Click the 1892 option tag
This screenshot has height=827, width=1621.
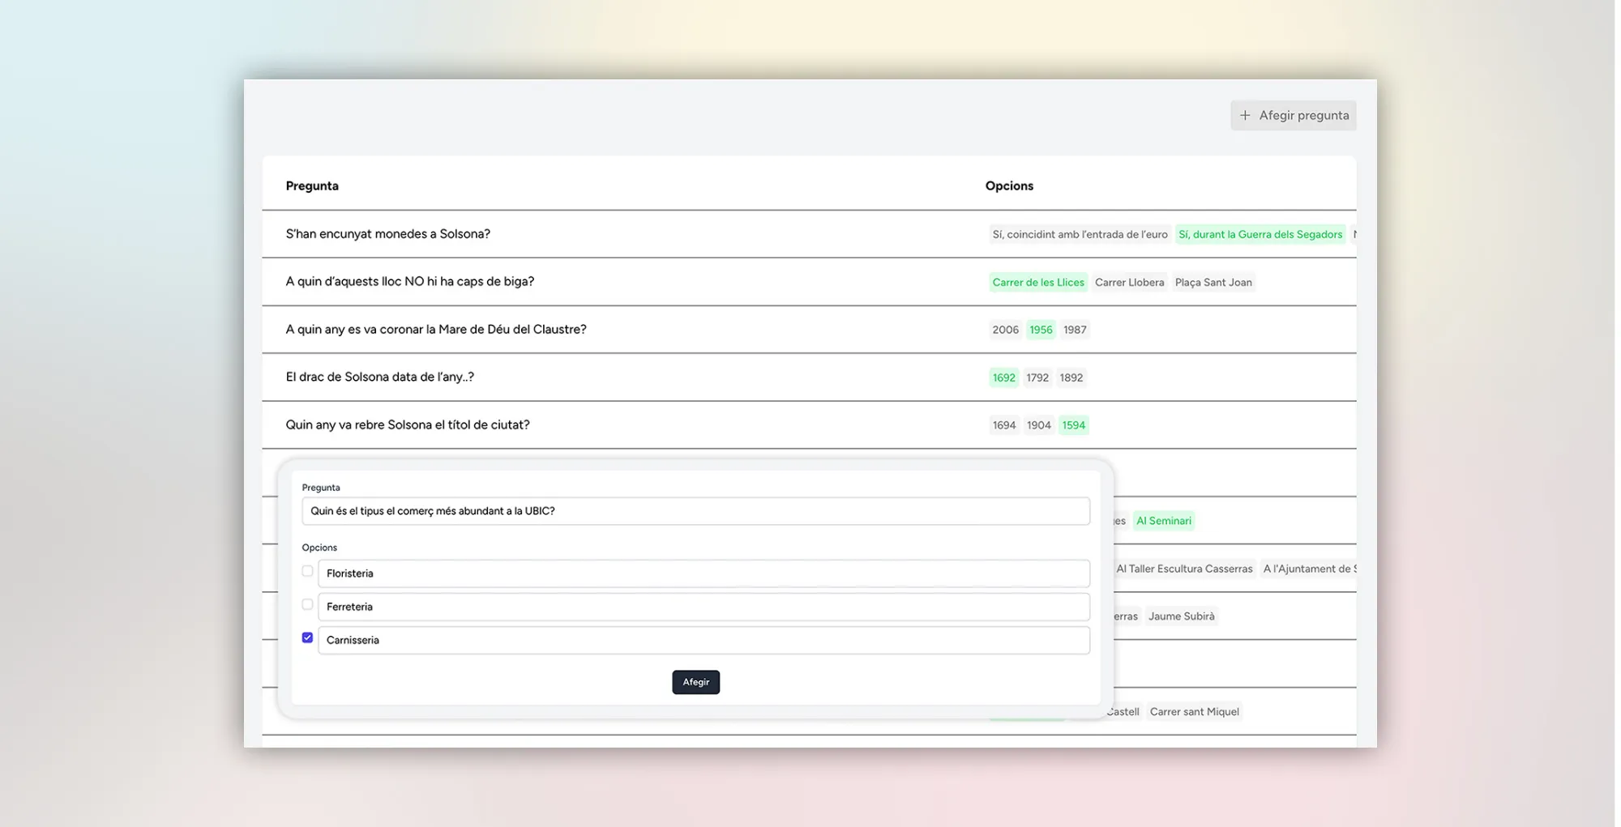(1071, 377)
